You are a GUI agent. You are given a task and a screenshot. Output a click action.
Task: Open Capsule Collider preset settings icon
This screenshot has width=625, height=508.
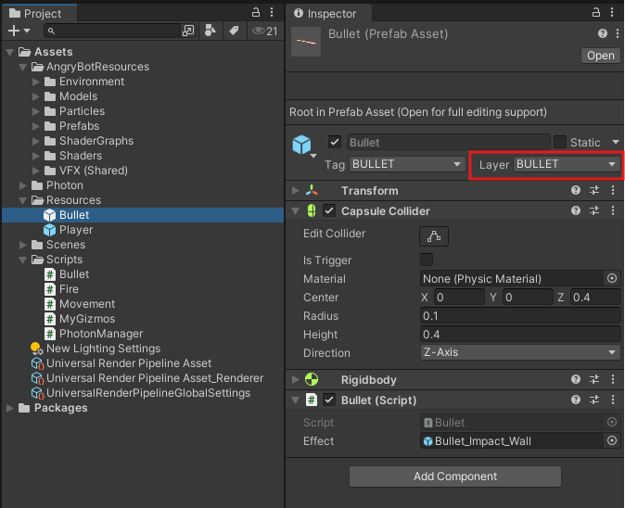point(594,210)
